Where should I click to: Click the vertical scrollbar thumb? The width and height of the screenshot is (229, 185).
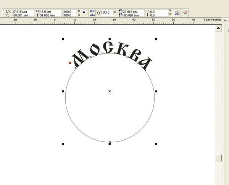tap(218, 158)
